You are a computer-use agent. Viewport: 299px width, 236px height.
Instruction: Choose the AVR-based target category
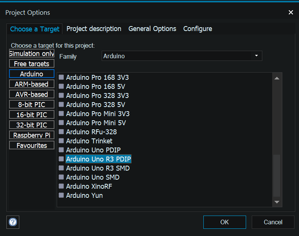coord(32,94)
